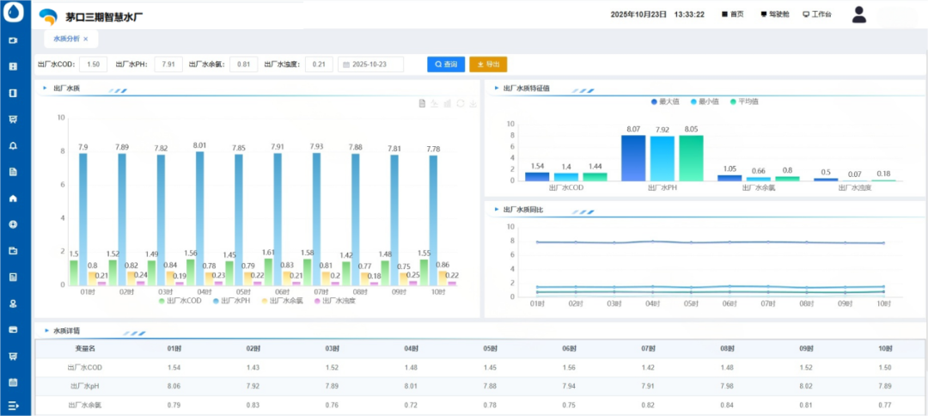Toggle the 出厂水余氯 legend series
Viewport: 928px width, 416px height.
pyautogui.click(x=283, y=301)
